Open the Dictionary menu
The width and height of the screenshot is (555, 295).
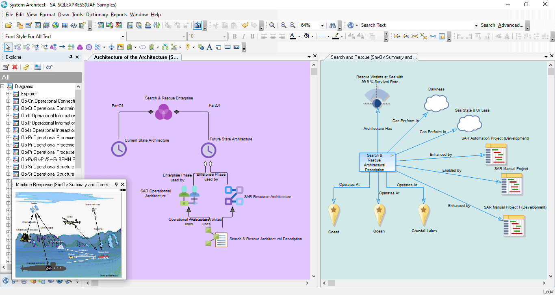[x=97, y=15]
